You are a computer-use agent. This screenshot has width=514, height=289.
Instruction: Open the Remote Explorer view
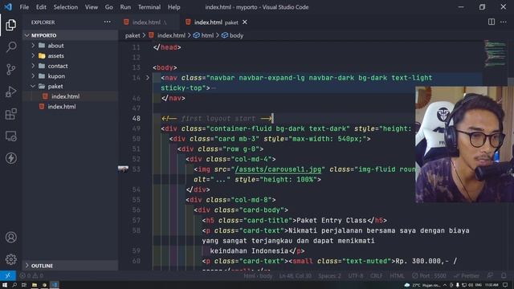(10, 136)
